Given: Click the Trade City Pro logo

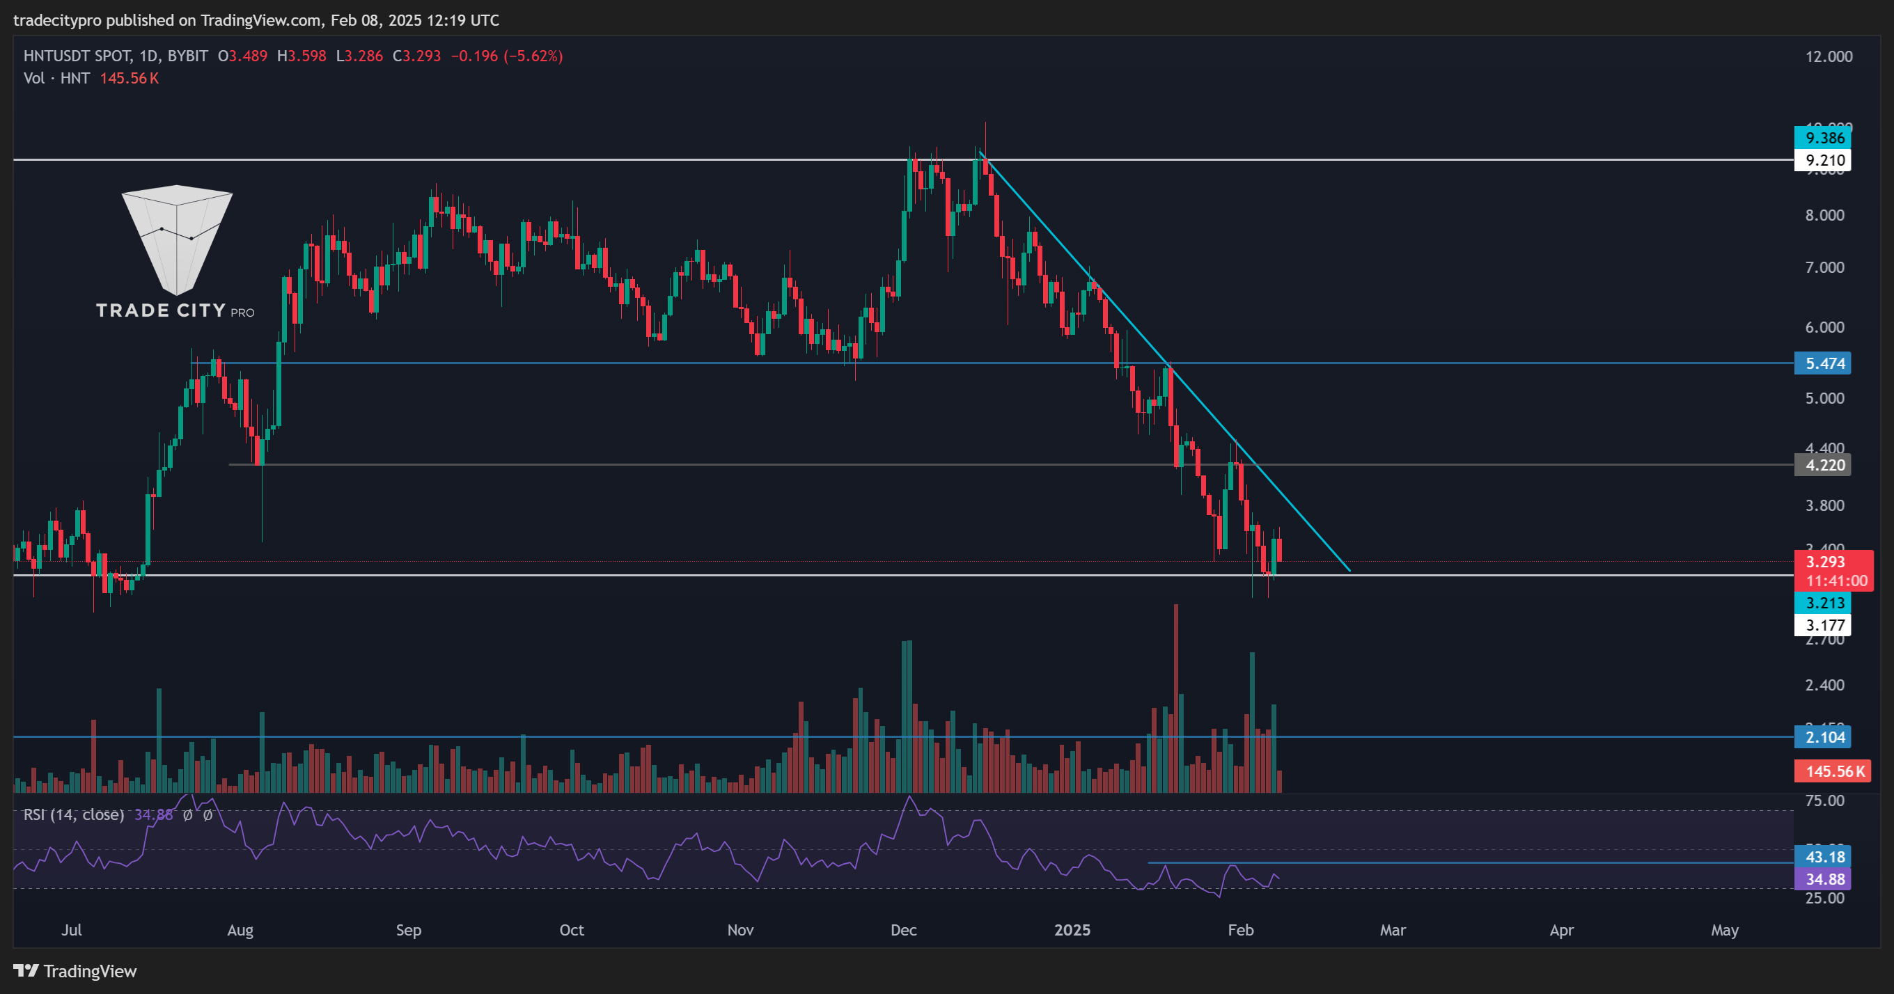Looking at the screenshot, I should coord(175,252).
